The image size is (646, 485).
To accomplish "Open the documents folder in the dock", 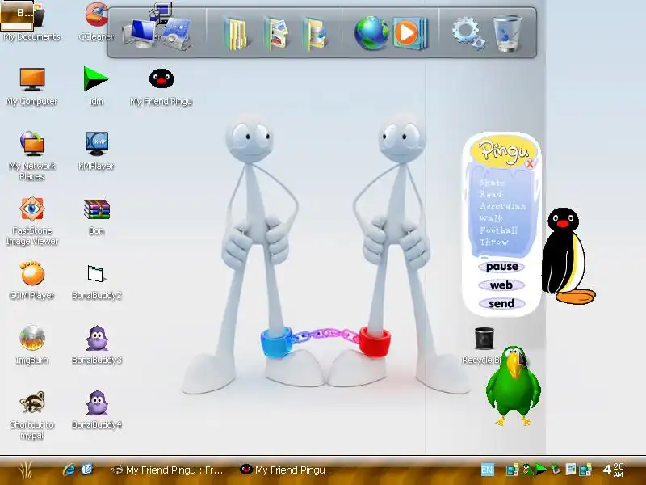I will pyautogui.click(x=236, y=33).
